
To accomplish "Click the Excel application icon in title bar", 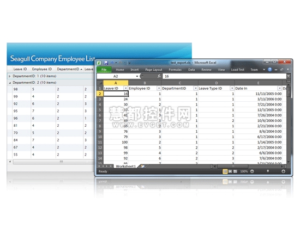I will [99, 63].
